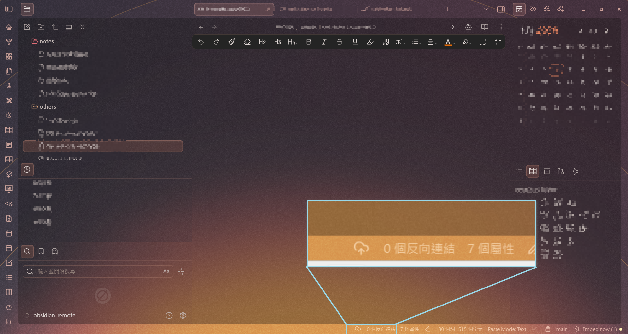Collapse all folders in file explorer

pyautogui.click(x=82, y=27)
